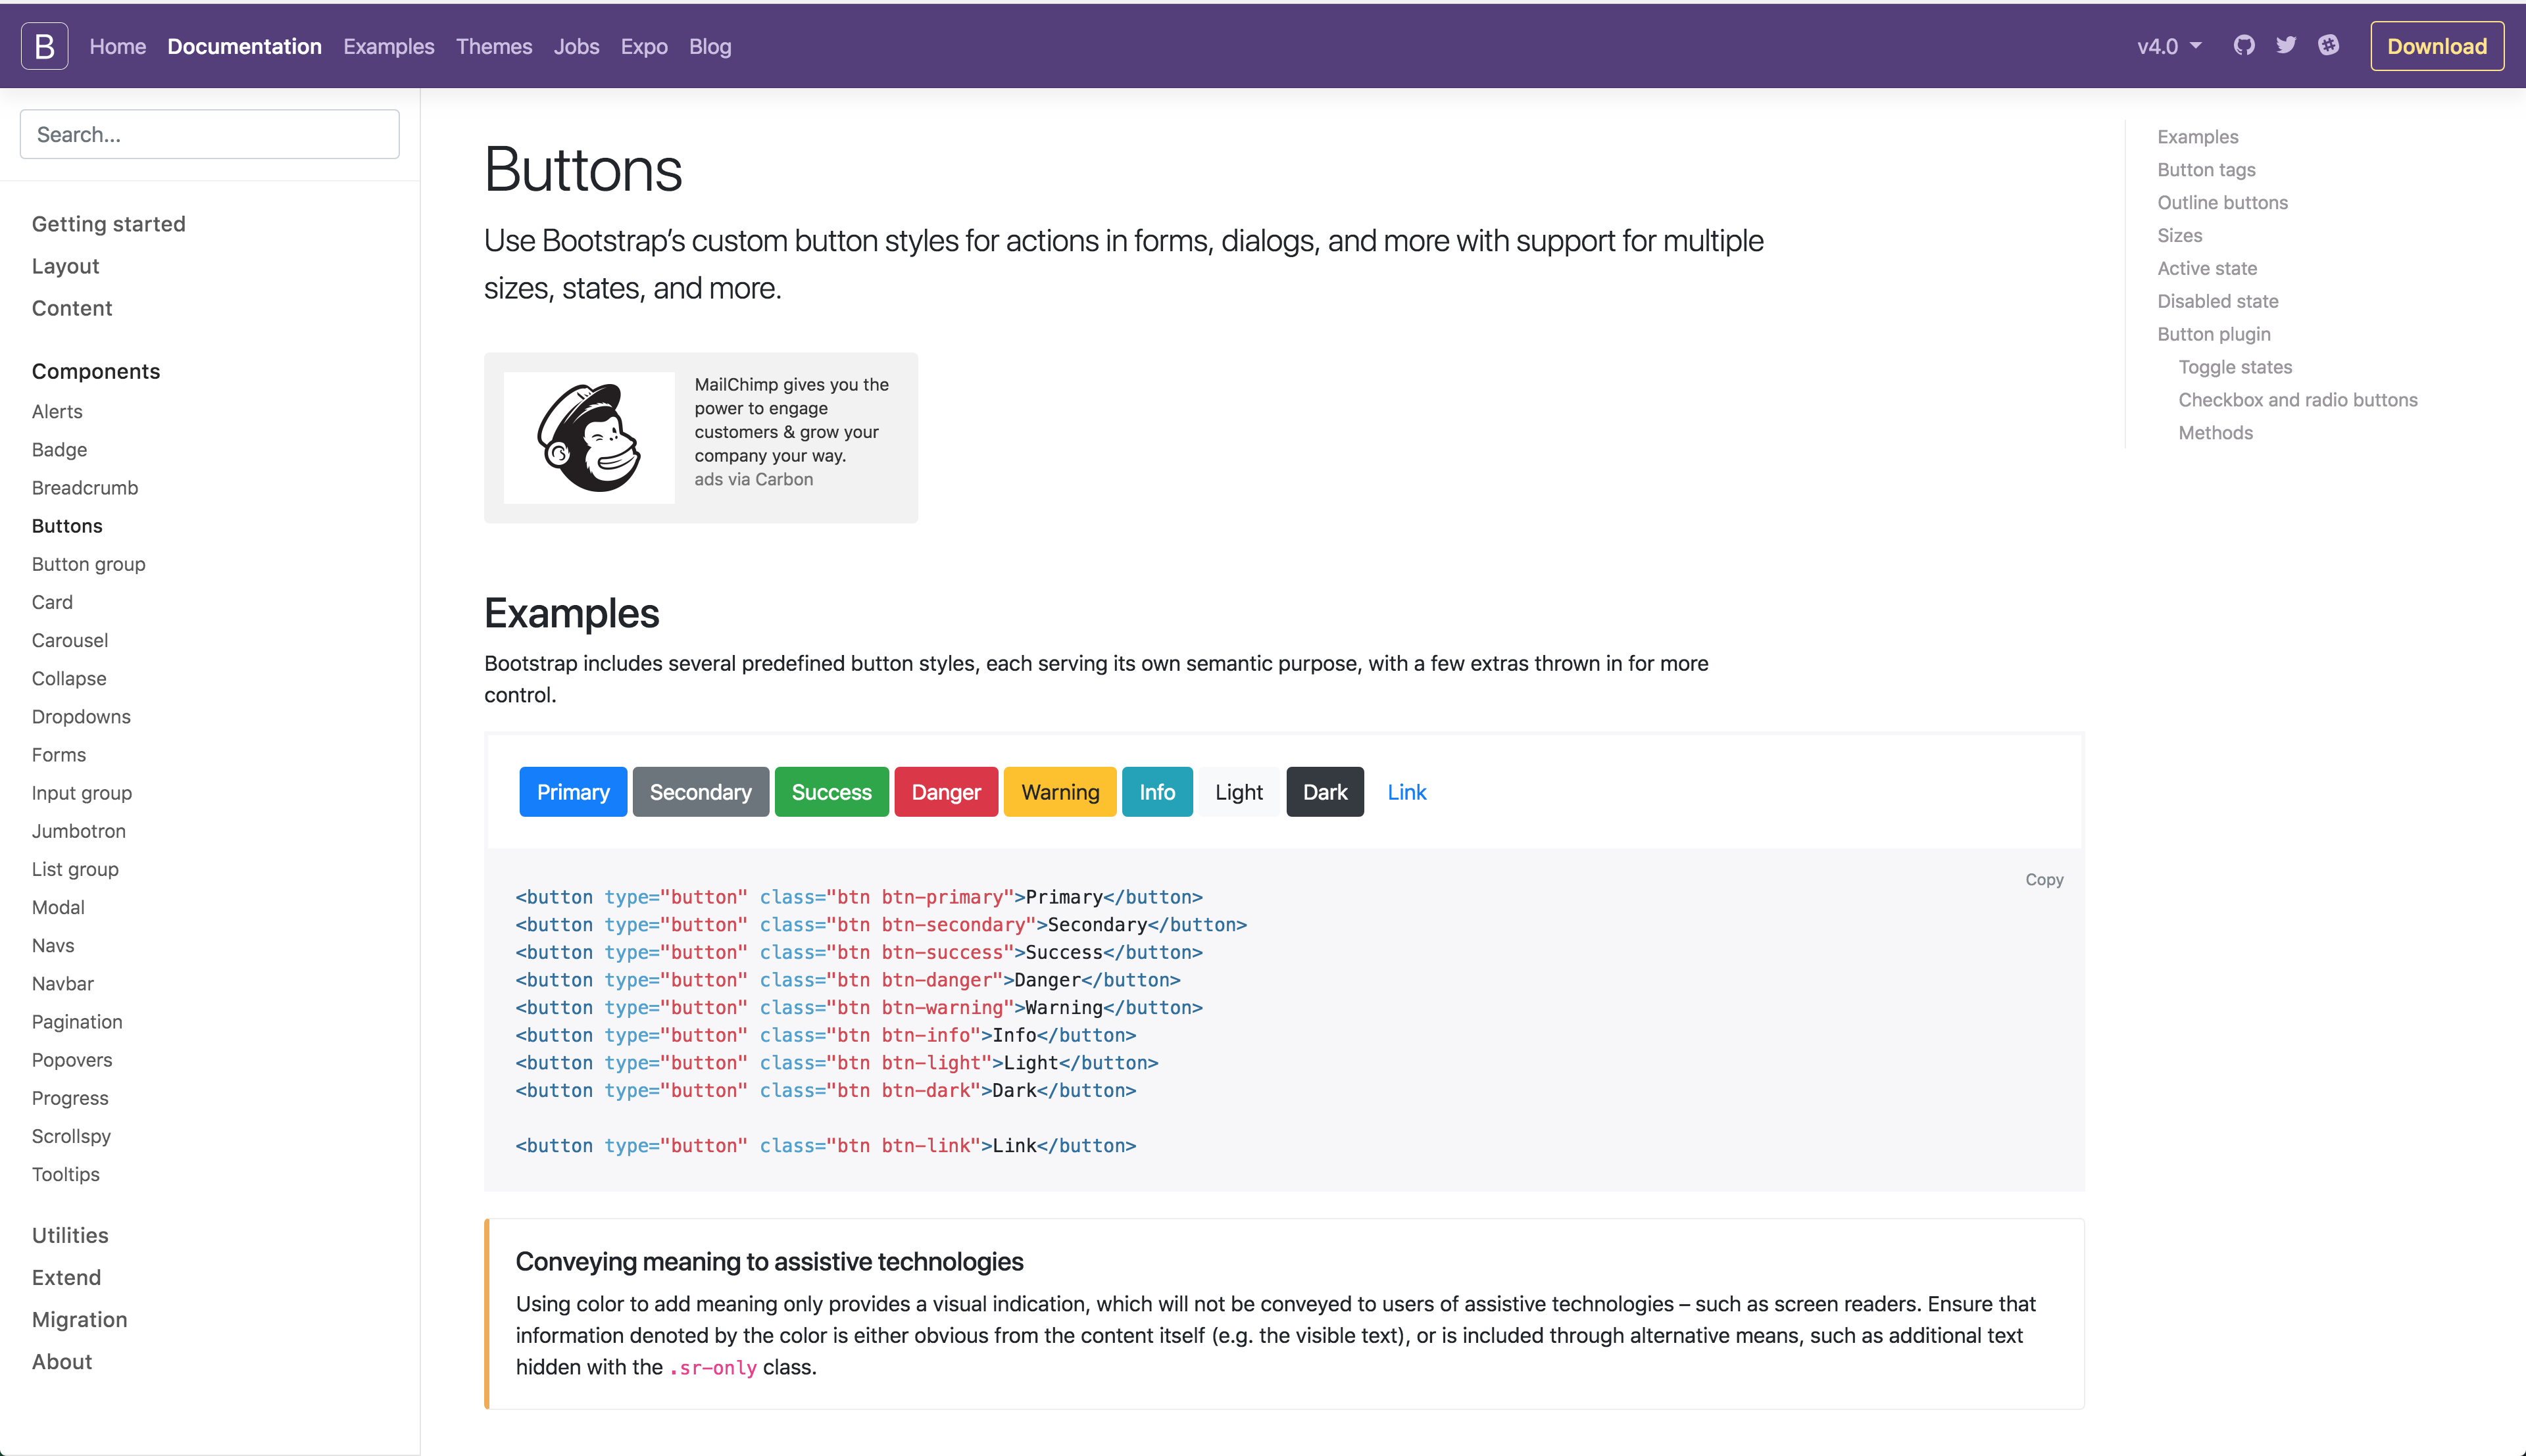Click the Dark example button
The width and height of the screenshot is (2526, 1456).
(1325, 792)
